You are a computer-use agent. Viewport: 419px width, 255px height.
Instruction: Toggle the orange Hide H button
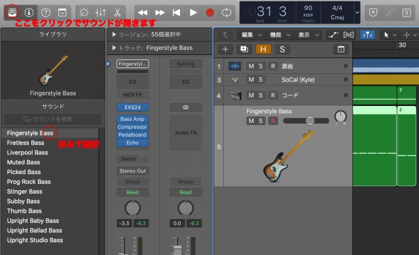tap(263, 49)
